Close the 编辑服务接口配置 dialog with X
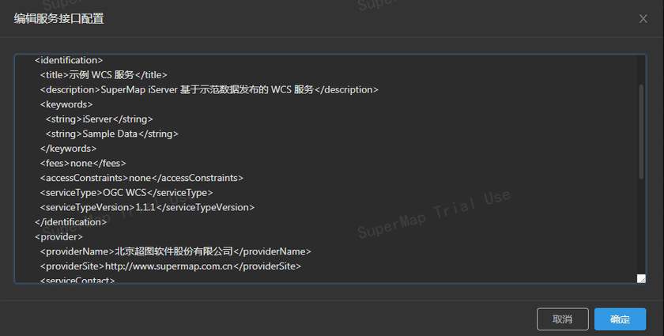 pyautogui.click(x=643, y=19)
